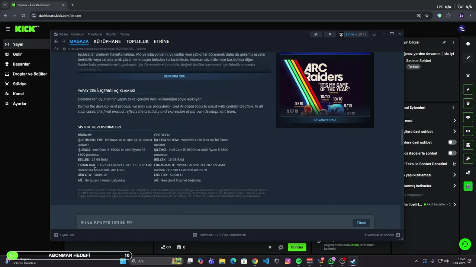Open Visual Studio Code from taskbar

tap(266, 261)
